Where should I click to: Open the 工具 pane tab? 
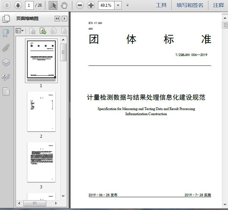point(161,5)
